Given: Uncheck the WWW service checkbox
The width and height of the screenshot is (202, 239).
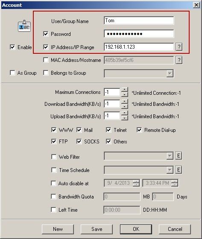Looking at the screenshot, I should coord(54,130).
